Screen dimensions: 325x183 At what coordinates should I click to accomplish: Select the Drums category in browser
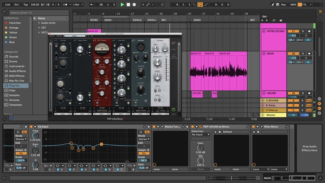13,61
